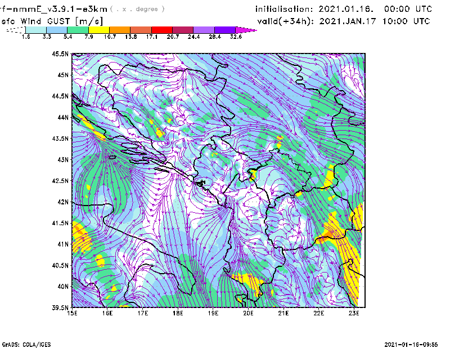Click the '44.5N' latitude label
The width and height of the screenshot is (450, 348).
coord(61,96)
